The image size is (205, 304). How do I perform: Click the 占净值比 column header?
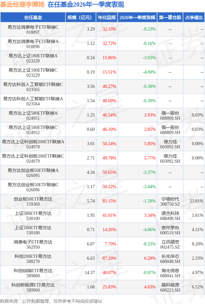(x=194, y=18)
